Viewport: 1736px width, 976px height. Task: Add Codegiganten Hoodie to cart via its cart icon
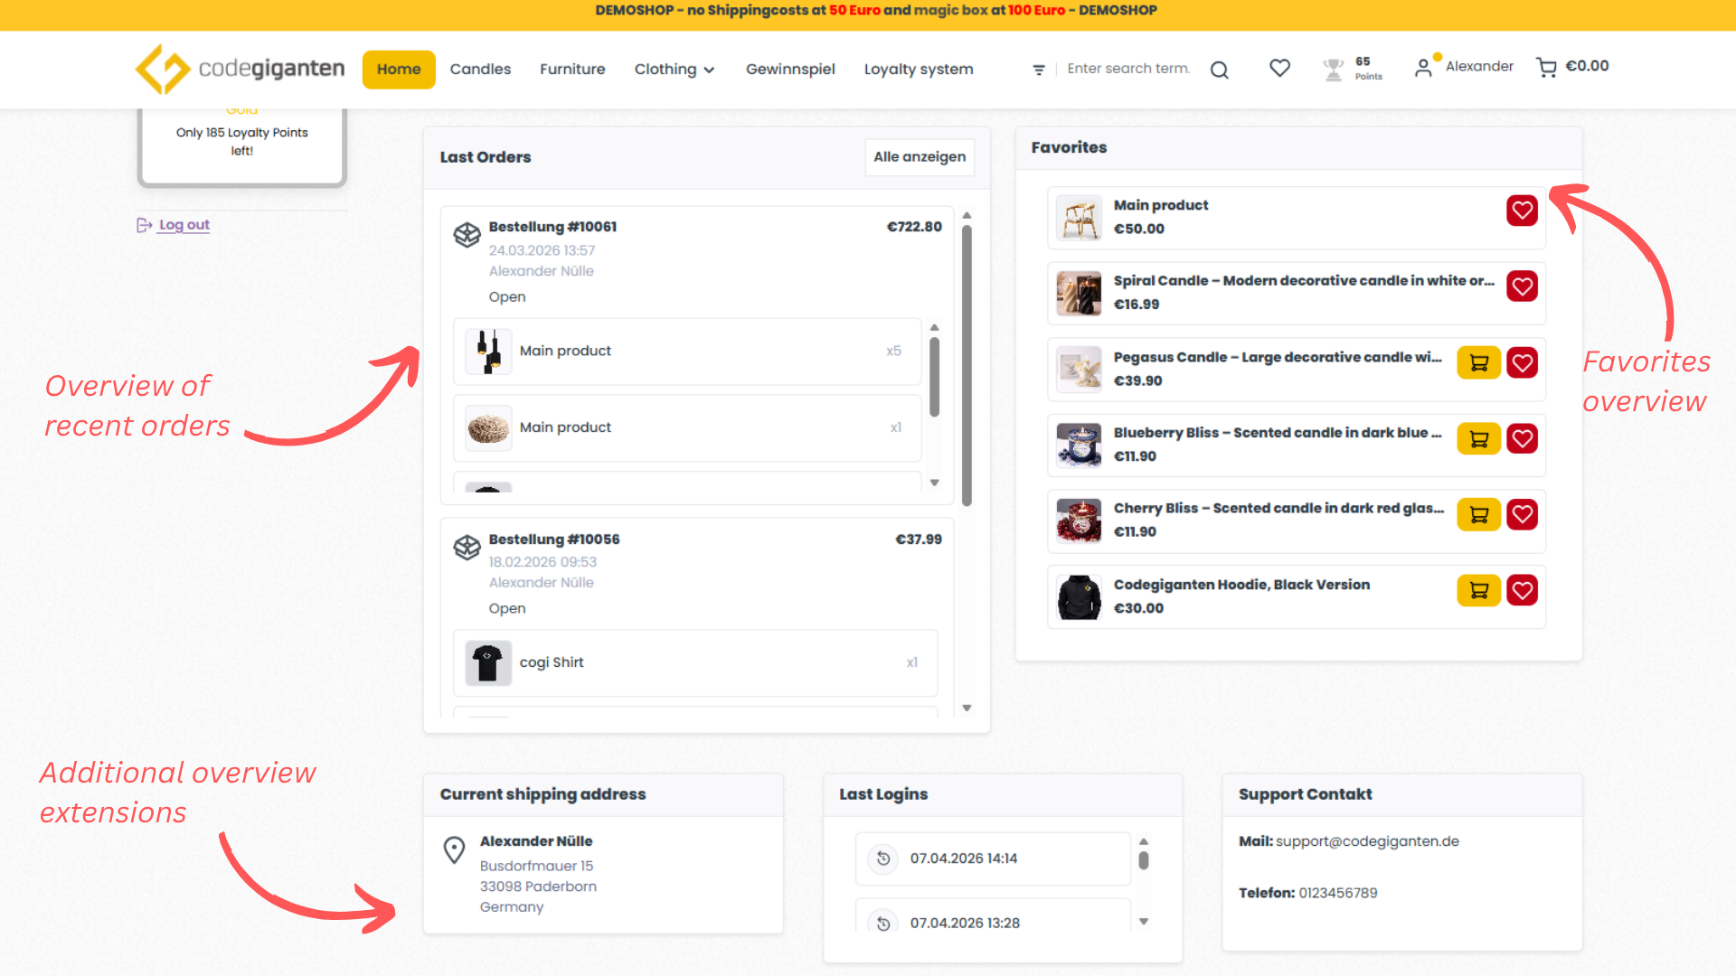coord(1477,590)
